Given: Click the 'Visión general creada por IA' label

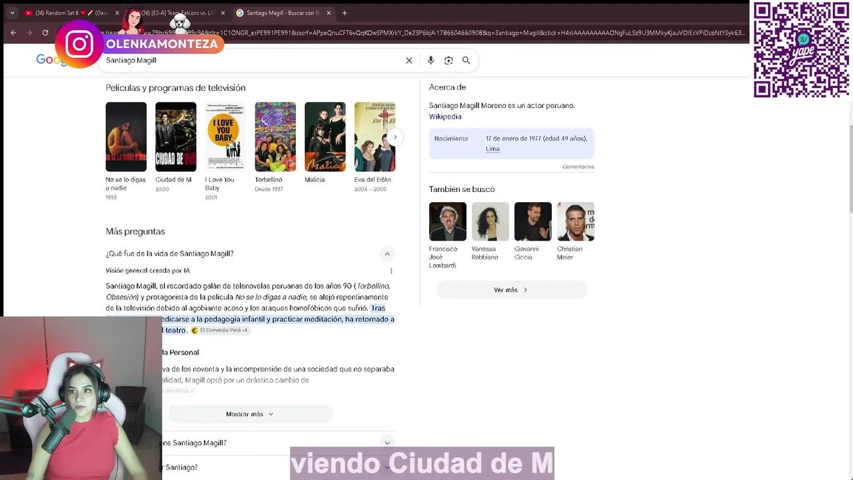Looking at the screenshot, I should [147, 271].
